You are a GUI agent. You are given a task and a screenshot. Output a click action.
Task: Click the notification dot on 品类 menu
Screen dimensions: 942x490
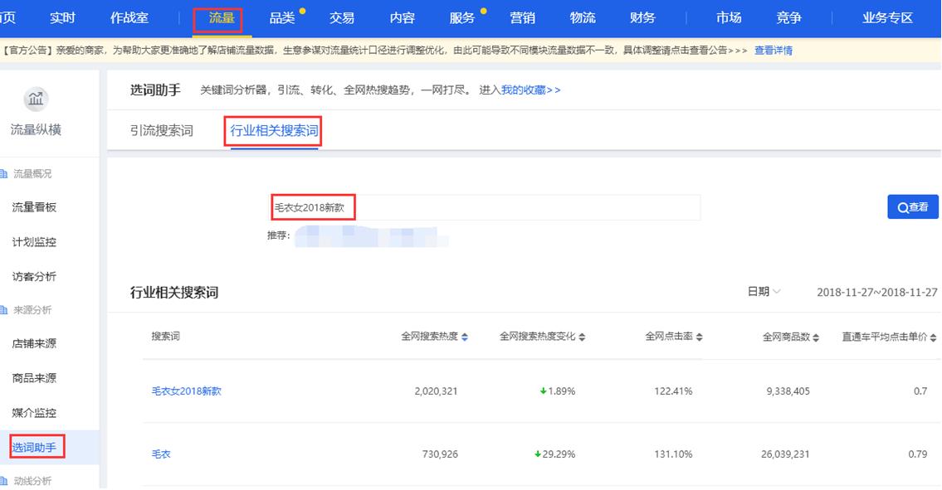click(x=300, y=8)
